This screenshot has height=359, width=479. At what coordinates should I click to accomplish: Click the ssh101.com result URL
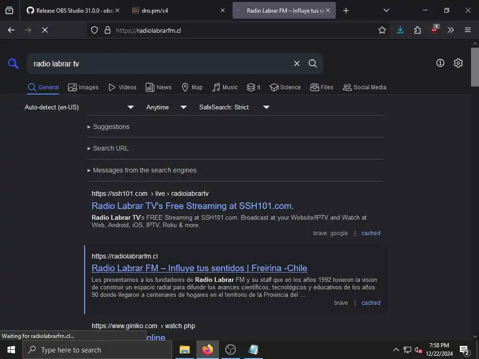pos(150,194)
